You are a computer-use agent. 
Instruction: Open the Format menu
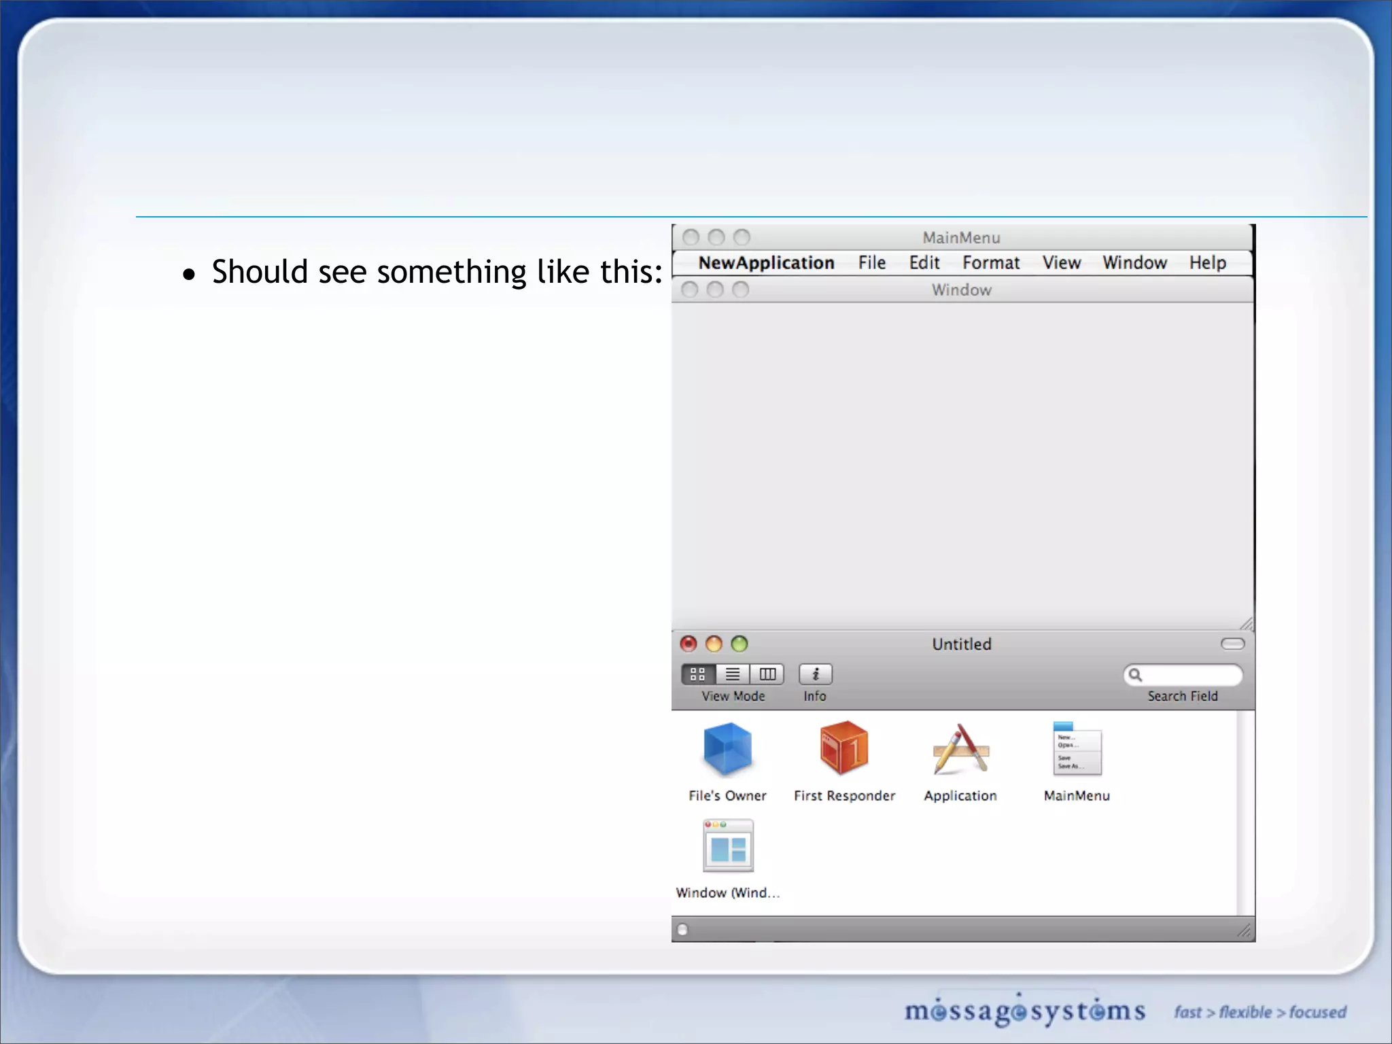(x=990, y=263)
